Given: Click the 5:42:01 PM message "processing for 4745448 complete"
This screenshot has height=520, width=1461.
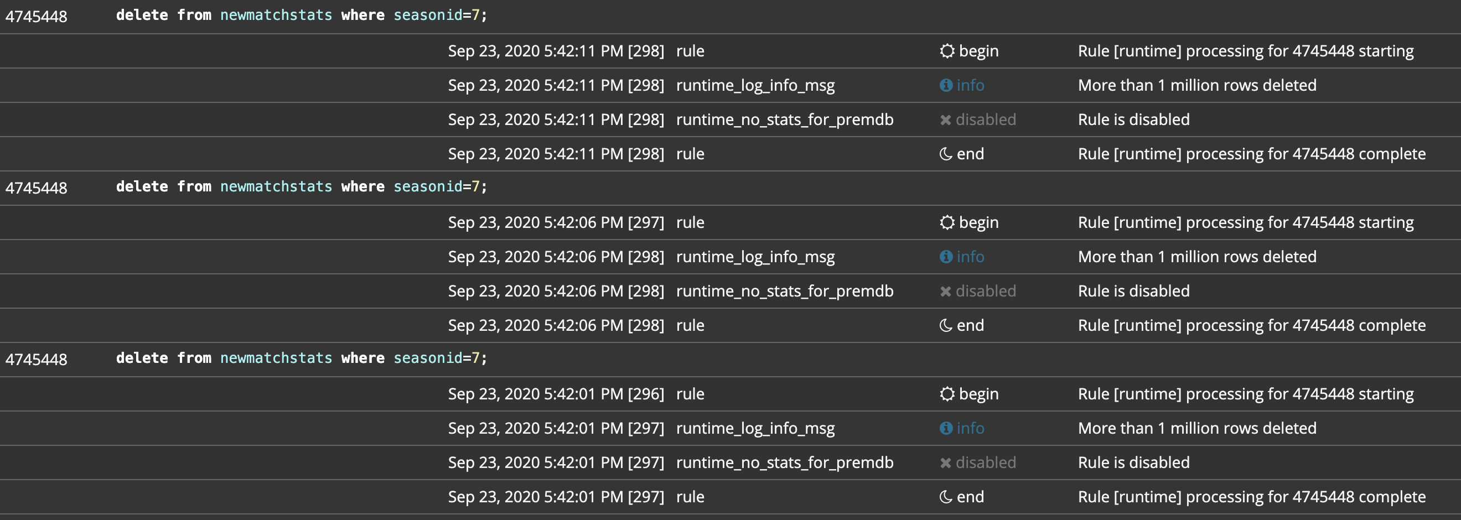Looking at the screenshot, I should pos(1251,497).
